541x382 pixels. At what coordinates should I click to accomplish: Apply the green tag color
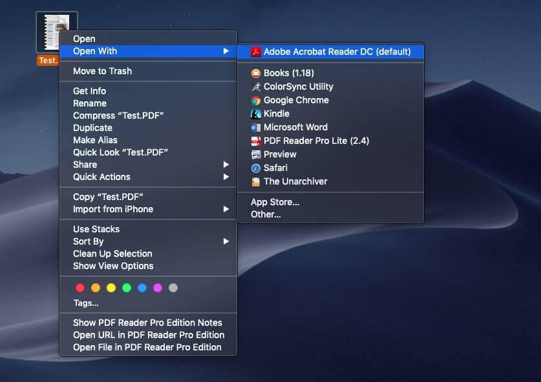(x=127, y=288)
